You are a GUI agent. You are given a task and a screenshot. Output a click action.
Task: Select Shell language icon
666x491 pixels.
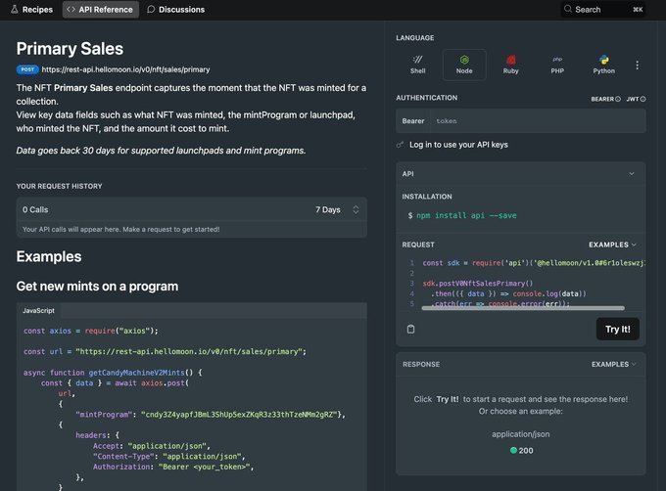[x=418, y=65]
